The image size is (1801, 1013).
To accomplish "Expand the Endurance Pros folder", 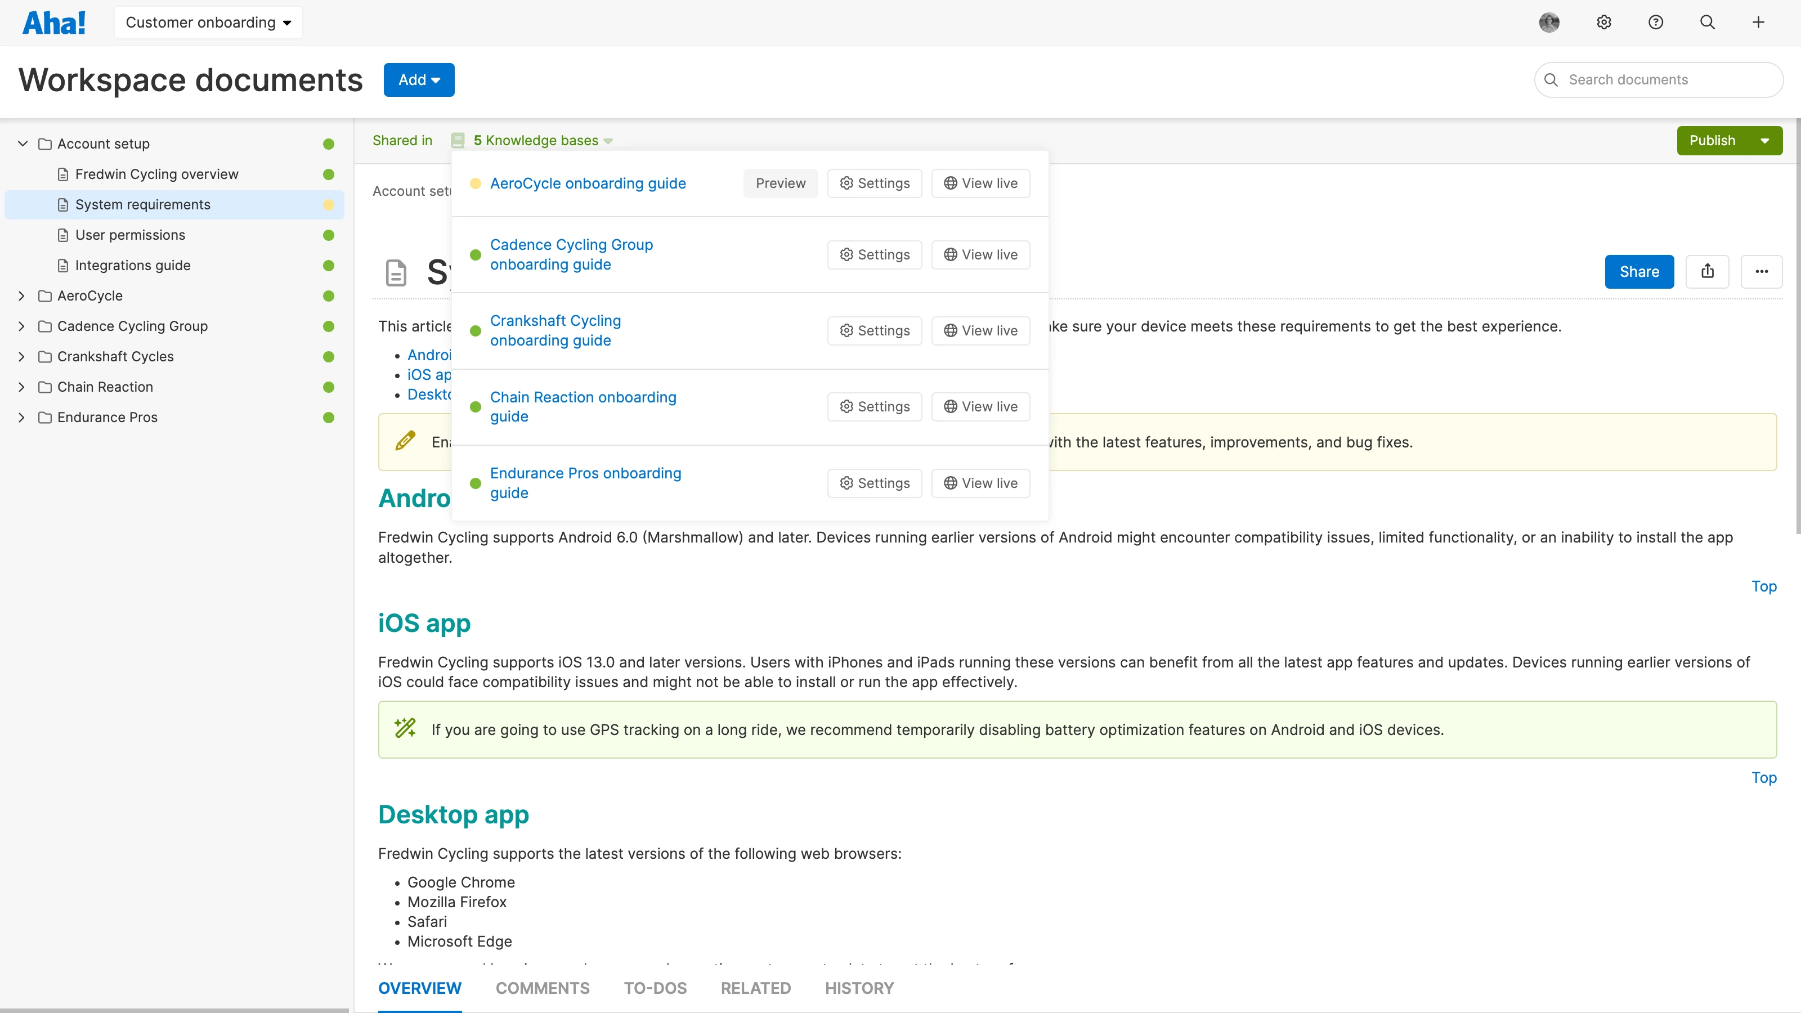I will click(x=22, y=418).
